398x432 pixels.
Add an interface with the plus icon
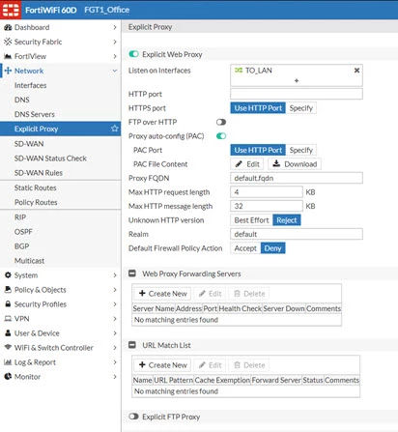coord(297,80)
